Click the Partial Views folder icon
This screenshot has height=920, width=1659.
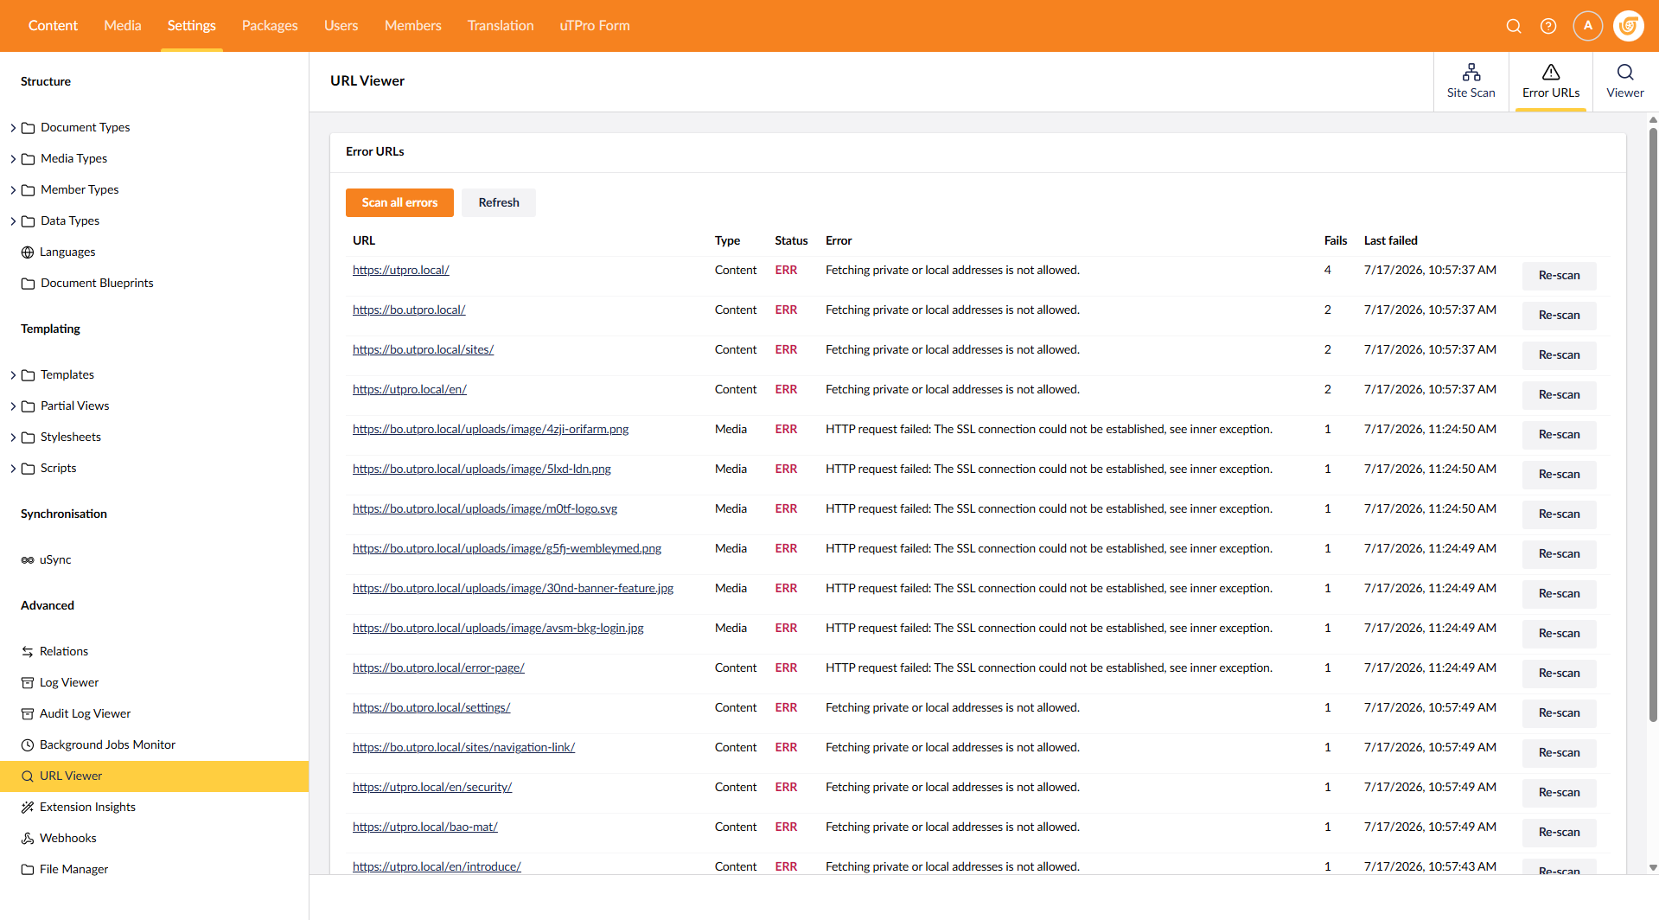[28, 406]
